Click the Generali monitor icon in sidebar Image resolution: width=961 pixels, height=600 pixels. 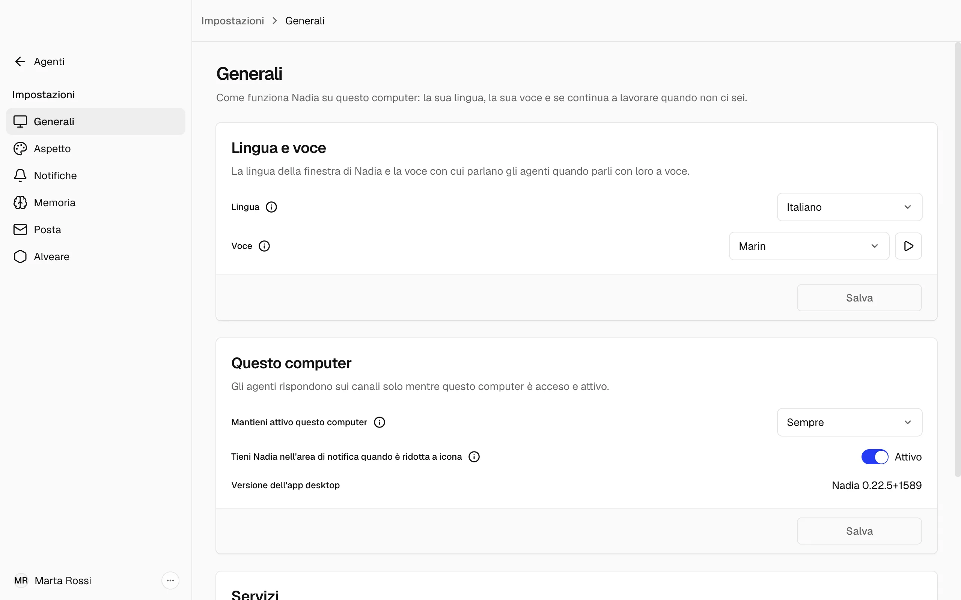pos(20,121)
